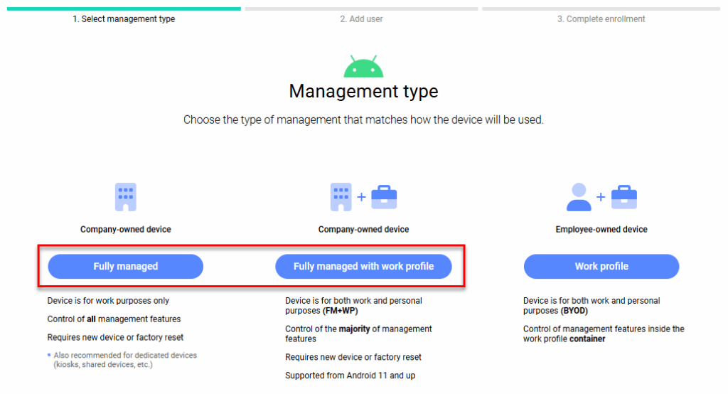Choose the Fully managed button
The height and width of the screenshot is (394, 728).
point(125,266)
